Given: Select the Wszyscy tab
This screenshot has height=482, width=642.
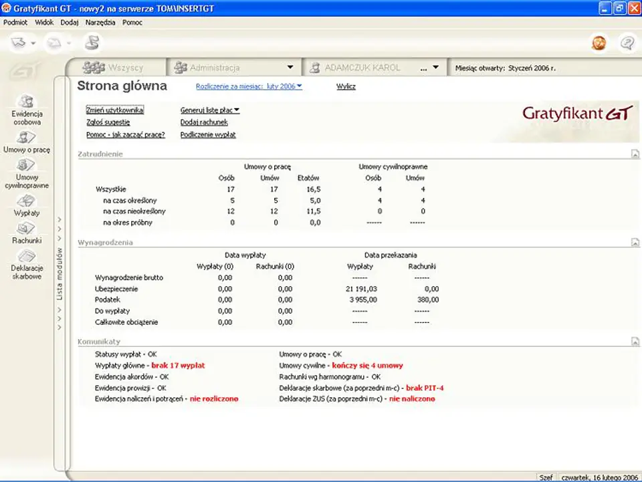Looking at the screenshot, I should coord(116,68).
